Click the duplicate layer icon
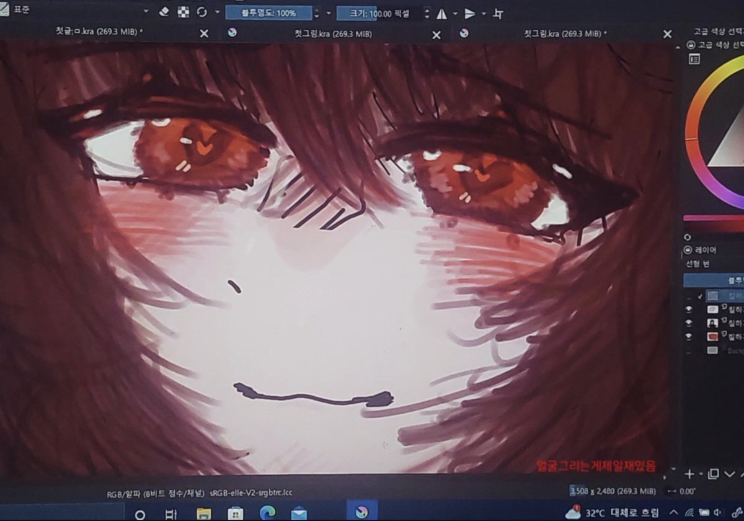The height and width of the screenshot is (521, 744). (713, 474)
